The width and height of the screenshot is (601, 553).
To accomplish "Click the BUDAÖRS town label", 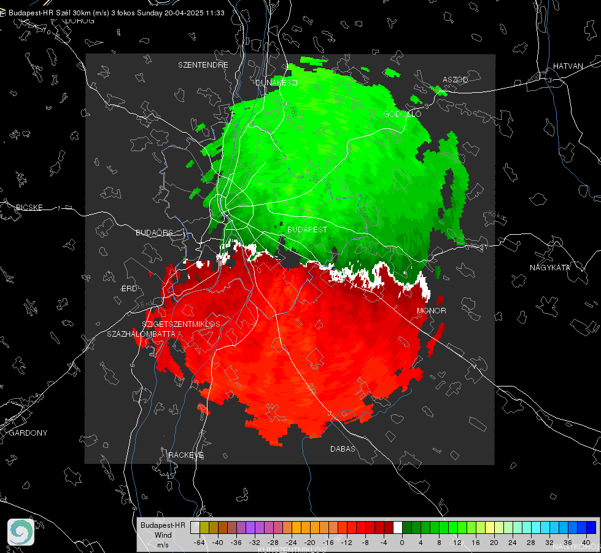I will point(155,232).
